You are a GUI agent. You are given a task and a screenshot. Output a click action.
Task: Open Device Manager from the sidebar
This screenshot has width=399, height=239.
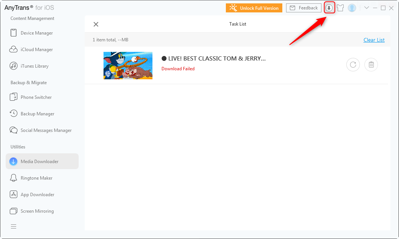[x=37, y=33]
